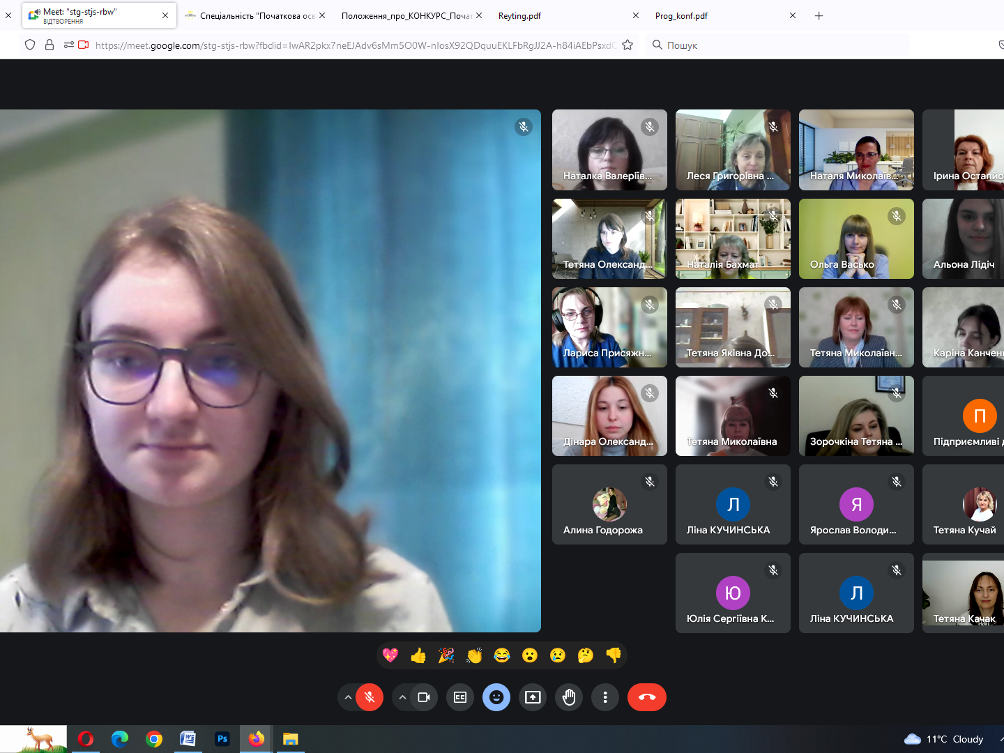This screenshot has height=753, width=1004.
Task: Send the thumbs up reaction
Action: (x=418, y=655)
